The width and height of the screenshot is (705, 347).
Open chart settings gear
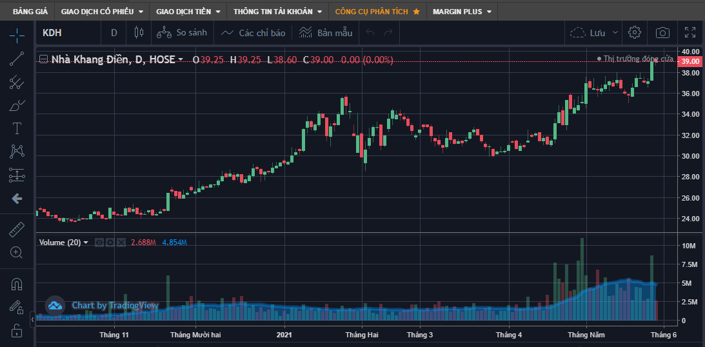tap(635, 32)
